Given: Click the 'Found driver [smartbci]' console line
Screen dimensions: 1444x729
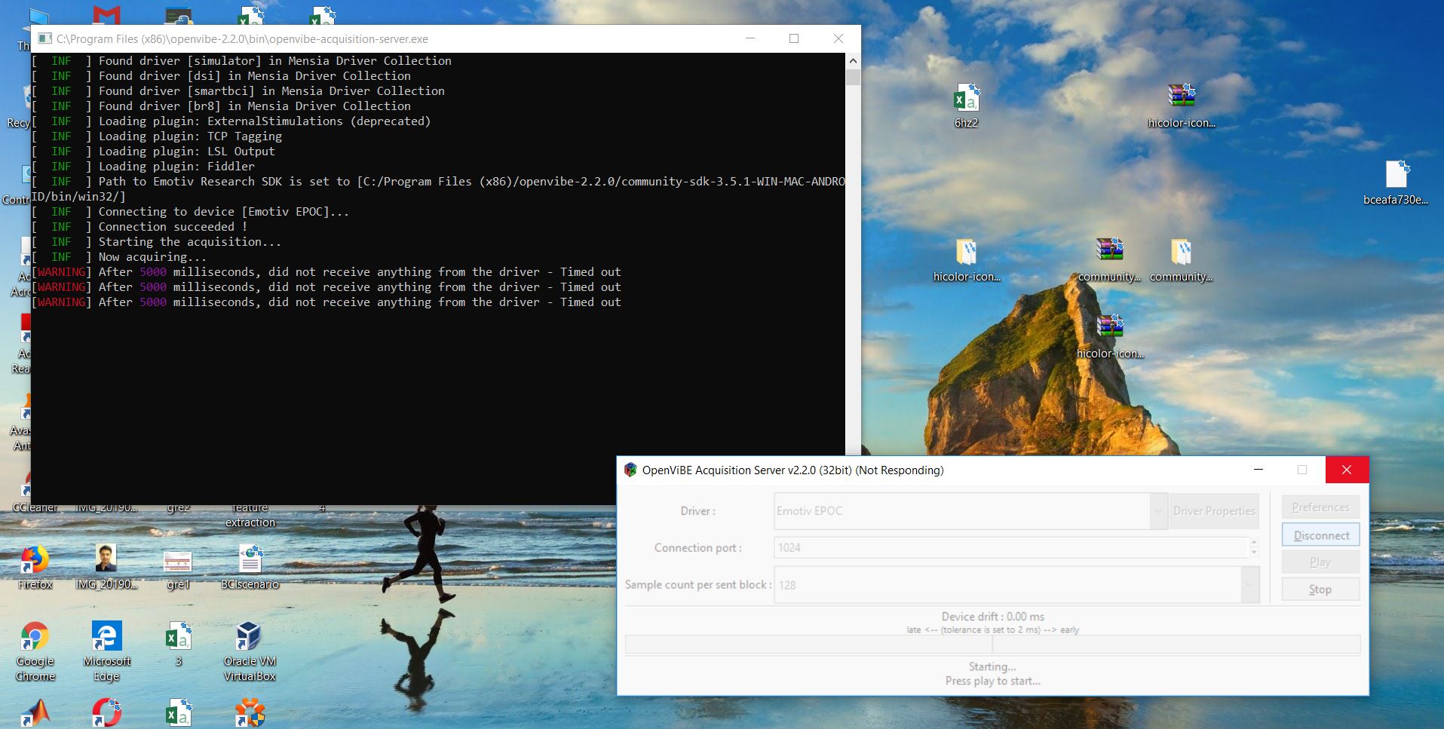Looking at the screenshot, I should point(271,91).
